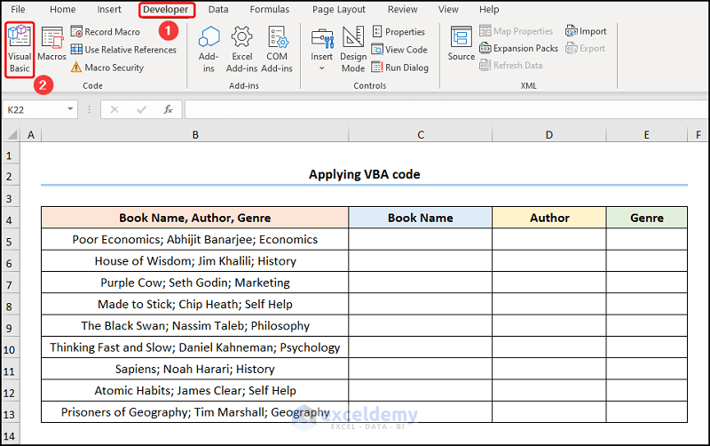Select cell 'Made to Stick; Chip Heath; Self Help'
Screen dimensions: 710x446
coord(195,304)
